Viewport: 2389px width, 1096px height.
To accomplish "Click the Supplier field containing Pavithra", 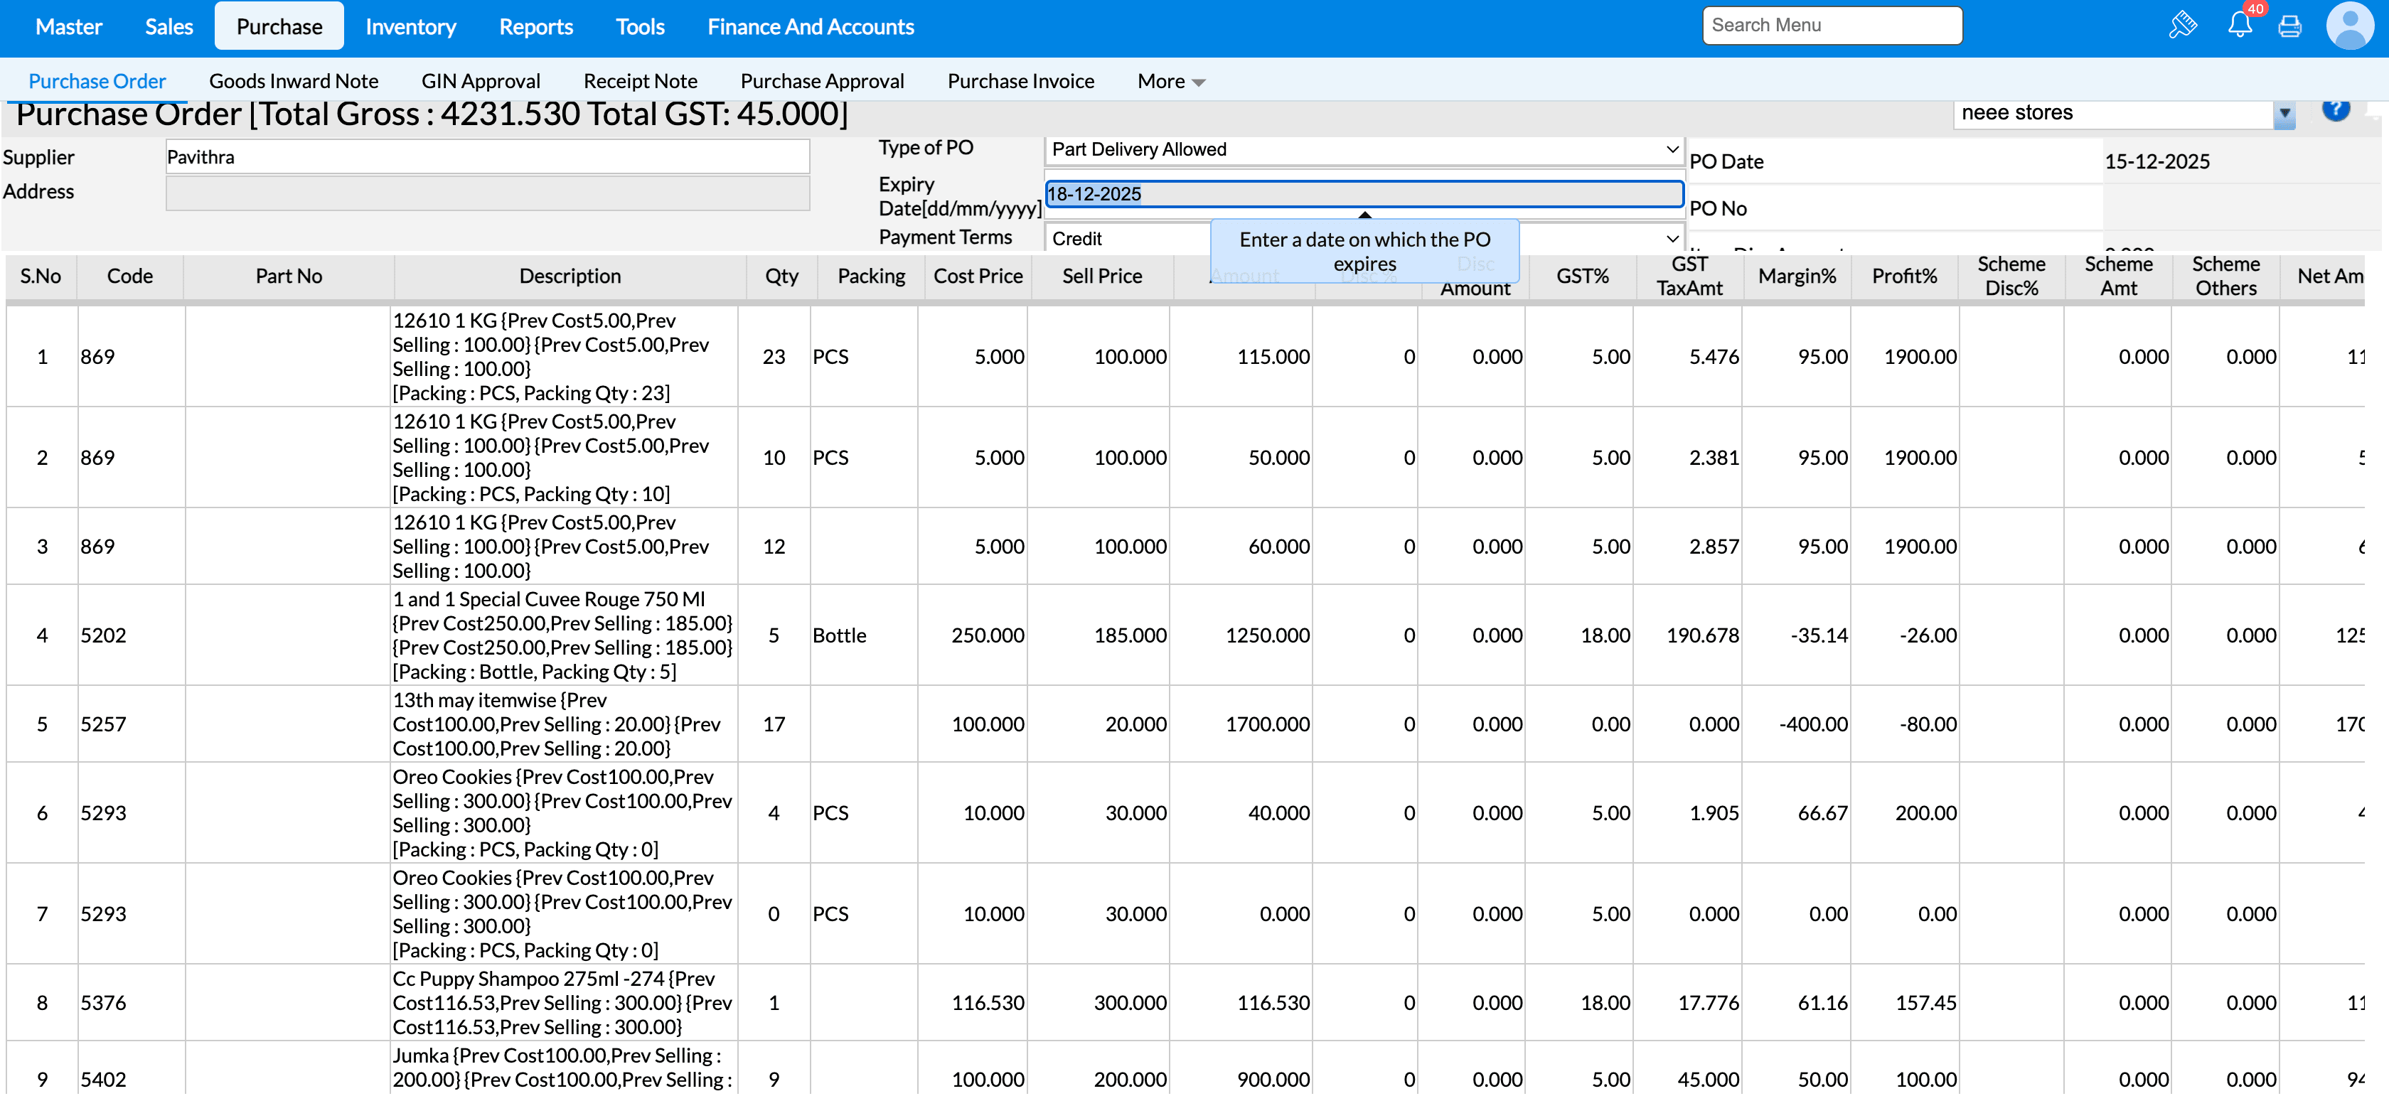I will [487, 156].
